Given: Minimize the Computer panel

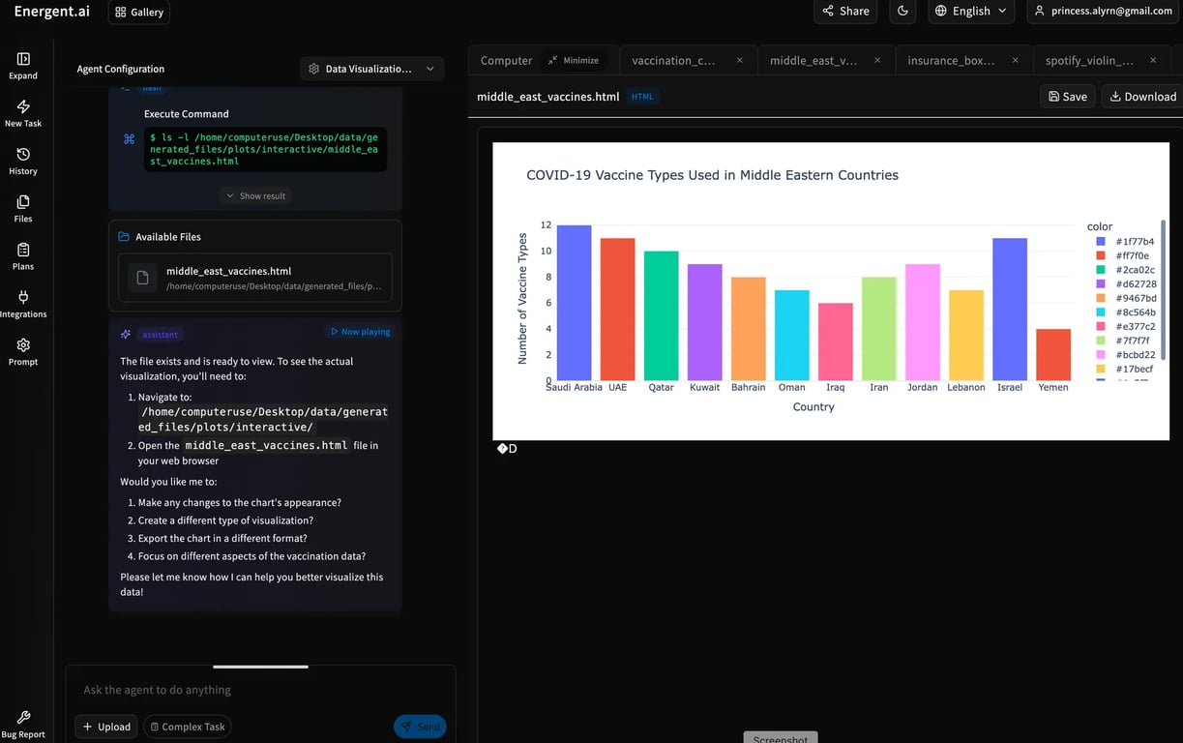Looking at the screenshot, I should [x=574, y=60].
